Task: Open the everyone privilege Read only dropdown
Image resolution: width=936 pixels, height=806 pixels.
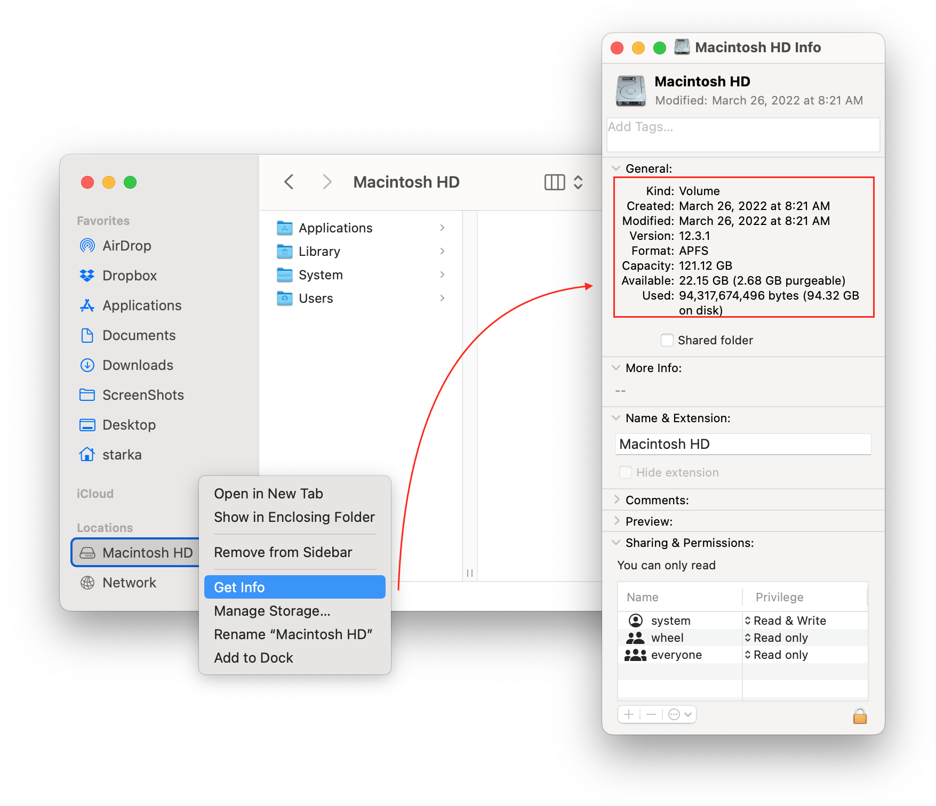Action: pos(777,655)
